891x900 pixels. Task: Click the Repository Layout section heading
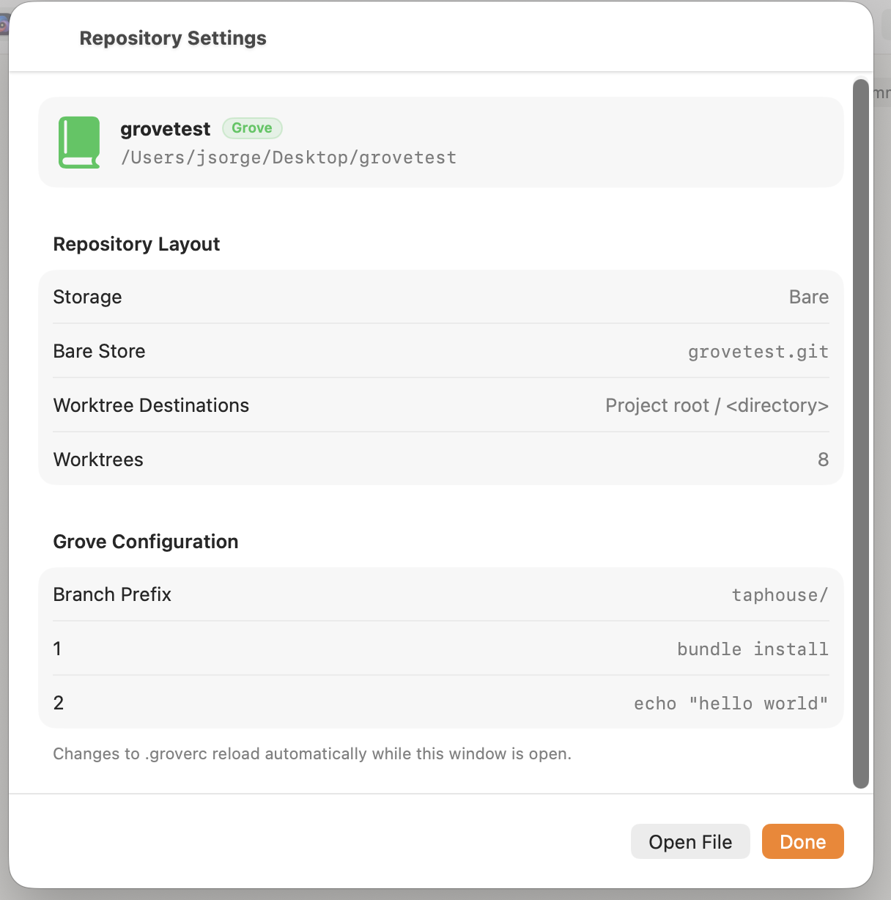[136, 244]
